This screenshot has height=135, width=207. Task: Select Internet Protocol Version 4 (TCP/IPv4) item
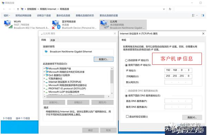click(x=65, y=82)
